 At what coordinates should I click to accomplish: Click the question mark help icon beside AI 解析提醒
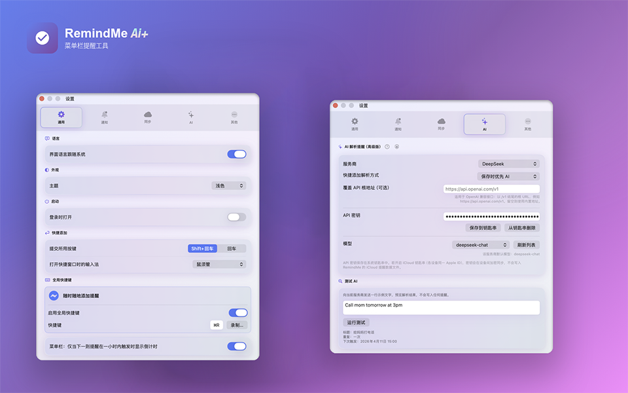pos(387,147)
